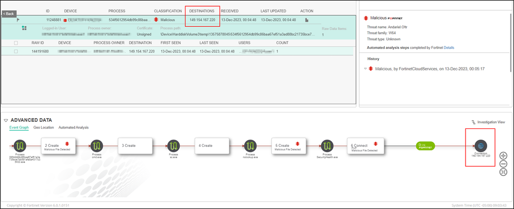Click the green Fortinet Log badge
Viewport: 514px width, 209px height.
point(425,146)
